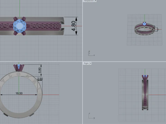Screen dimensions: 166x124
Task: Select the ring model in Perspective viewport
Action: tap(145, 29)
